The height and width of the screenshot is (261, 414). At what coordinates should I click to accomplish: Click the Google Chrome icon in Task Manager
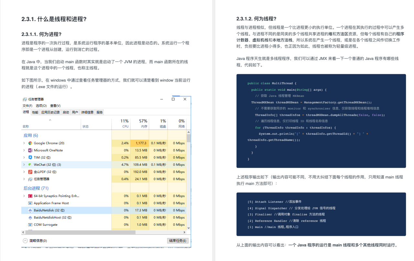[x=30, y=143]
